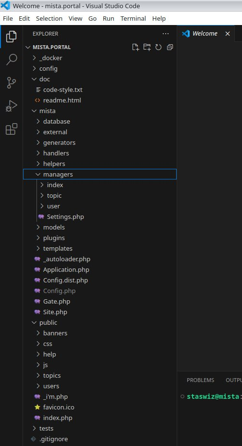Screen dimensions: 242x446
Task: Click the git icon beside .gitignore
Action: (33, 439)
